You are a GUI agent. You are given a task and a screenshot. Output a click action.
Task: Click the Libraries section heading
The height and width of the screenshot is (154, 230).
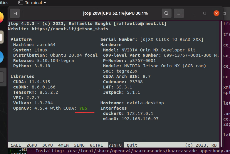22,76
